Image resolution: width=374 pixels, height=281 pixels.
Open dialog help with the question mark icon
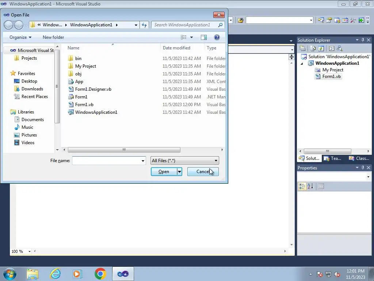tap(217, 37)
